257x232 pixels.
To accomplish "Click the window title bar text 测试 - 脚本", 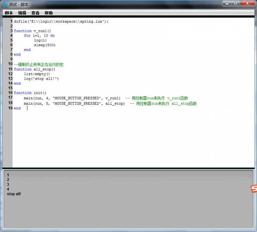I will click(19, 4).
